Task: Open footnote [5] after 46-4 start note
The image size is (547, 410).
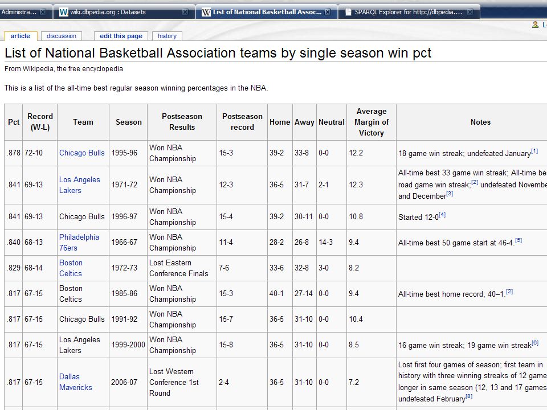Action: (519, 240)
